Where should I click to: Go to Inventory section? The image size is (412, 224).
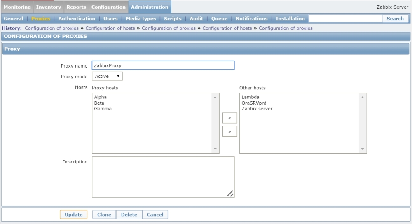tap(49, 7)
